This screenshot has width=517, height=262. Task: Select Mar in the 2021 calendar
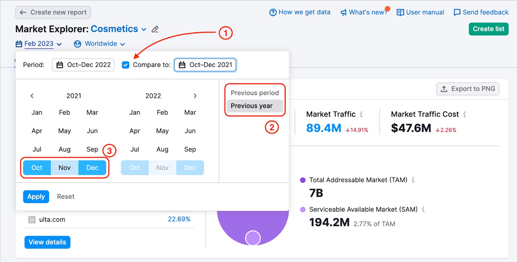[92, 113]
